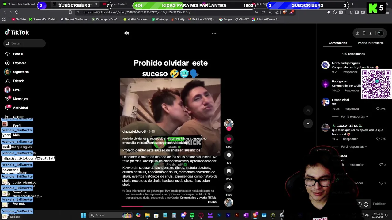This screenshot has width=392, height=220.
Task: Reply to COCOA_LEE SS comment
Action: (350, 139)
